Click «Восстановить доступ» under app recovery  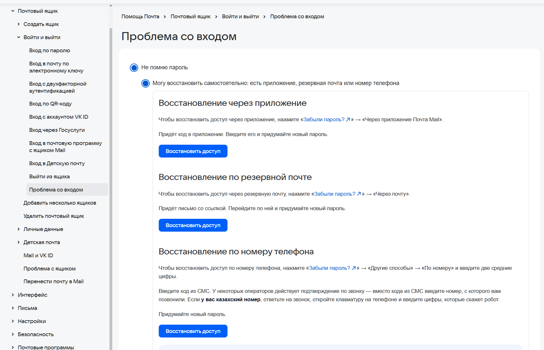pyautogui.click(x=193, y=151)
